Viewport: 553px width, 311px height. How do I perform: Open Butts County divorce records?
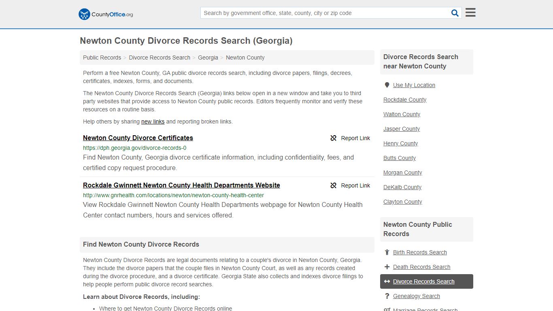tap(400, 158)
